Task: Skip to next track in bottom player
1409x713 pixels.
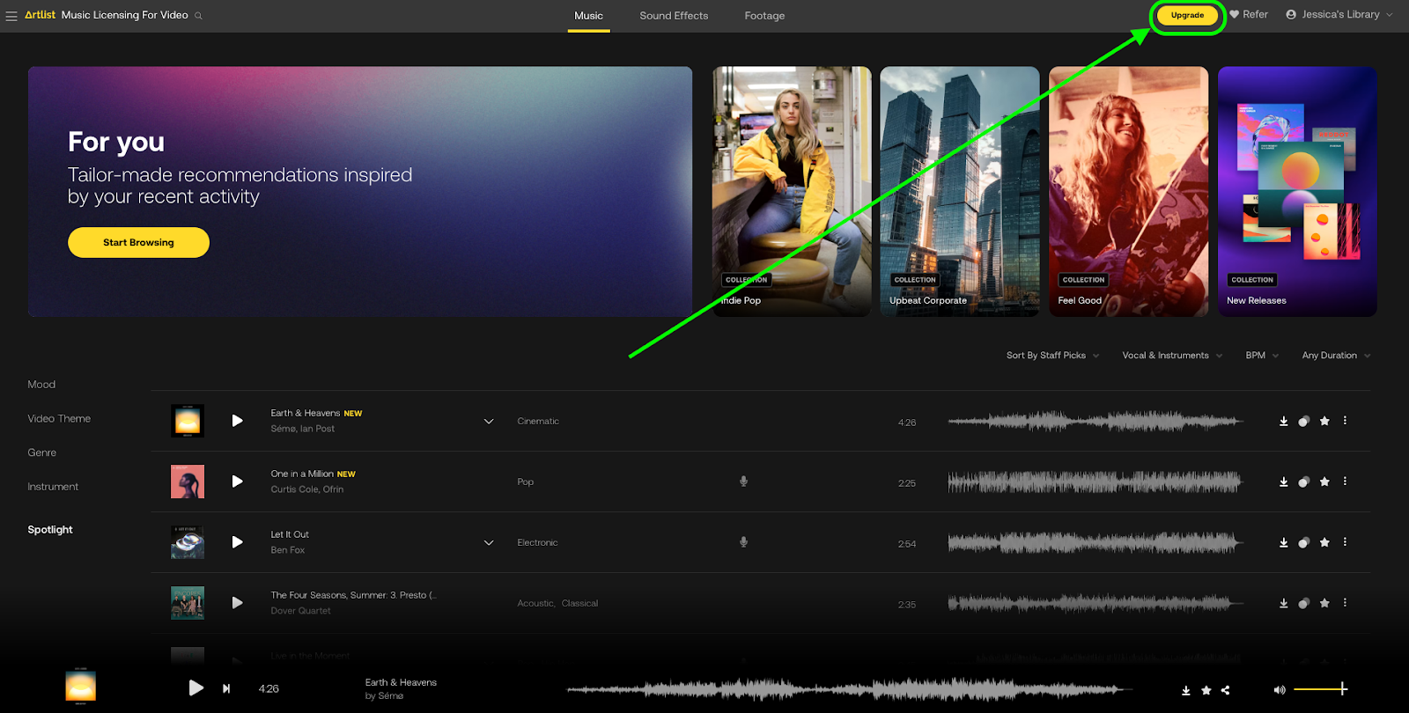Action: [226, 688]
